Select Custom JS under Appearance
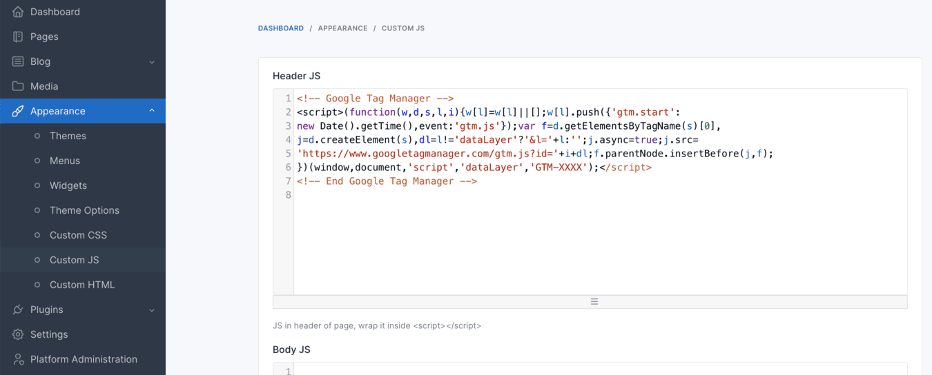Screen dimensions: 932x375 [83, 260]
